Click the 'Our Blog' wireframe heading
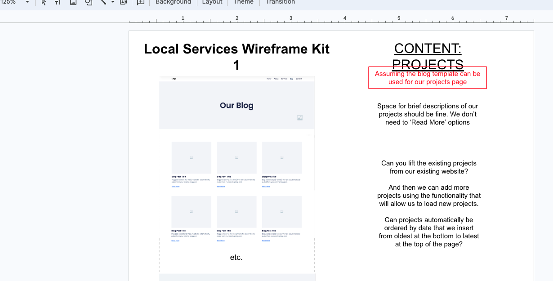This screenshot has height=281, width=553. (236, 106)
